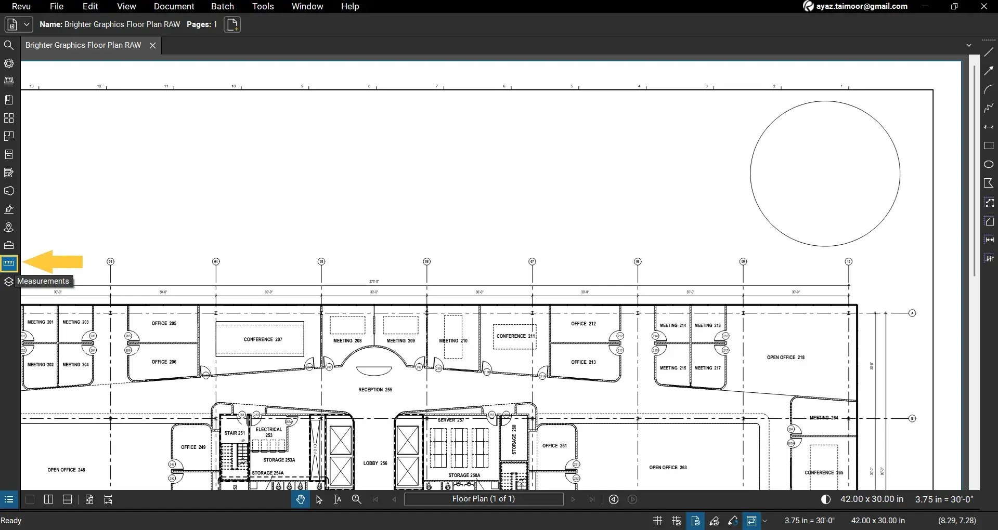
Task: Select the Ellipse tool from the right toolbar
Action: [989, 164]
